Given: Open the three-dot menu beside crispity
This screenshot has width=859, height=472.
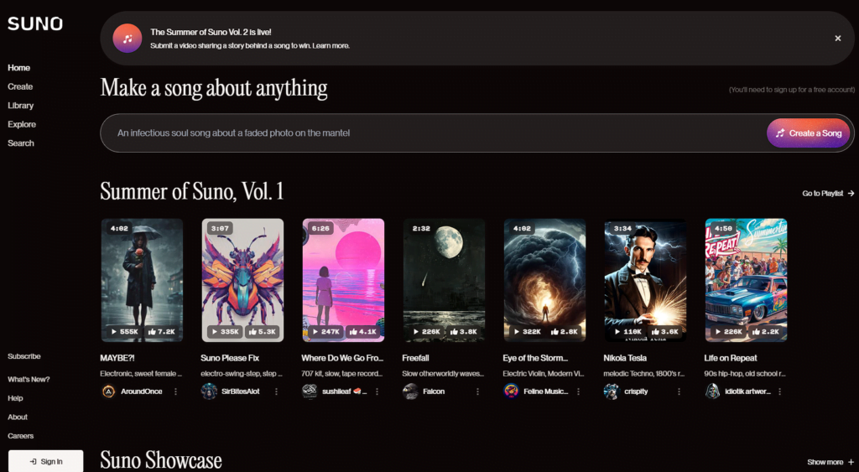Looking at the screenshot, I should click(x=679, y=392).
